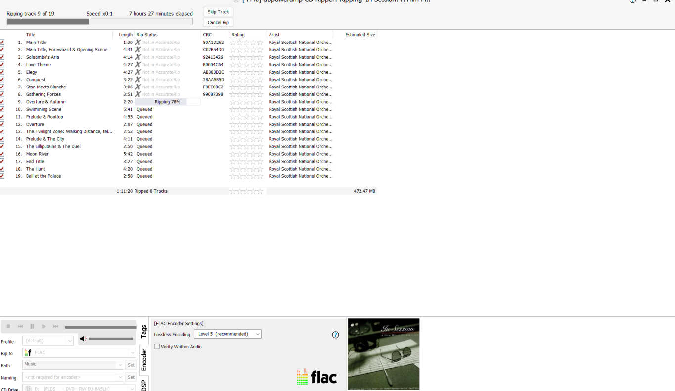Image resolution: width=675 pixels, height=391 pixels.
Task: Open the Profile dropdown
Action: pos(48,341)
